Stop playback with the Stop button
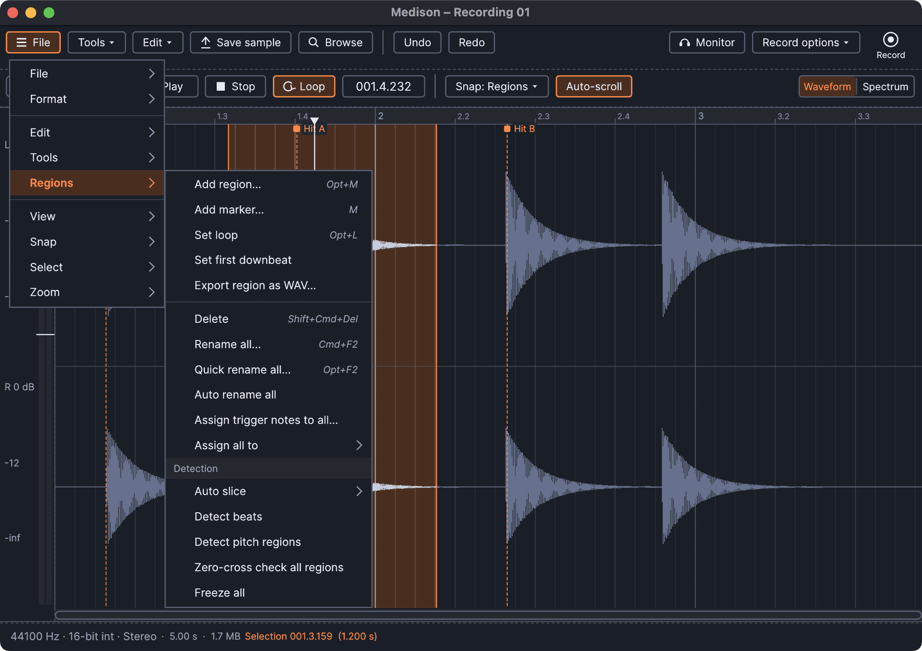The width and height of the screenshot is (922, 651). pos(235,86)
